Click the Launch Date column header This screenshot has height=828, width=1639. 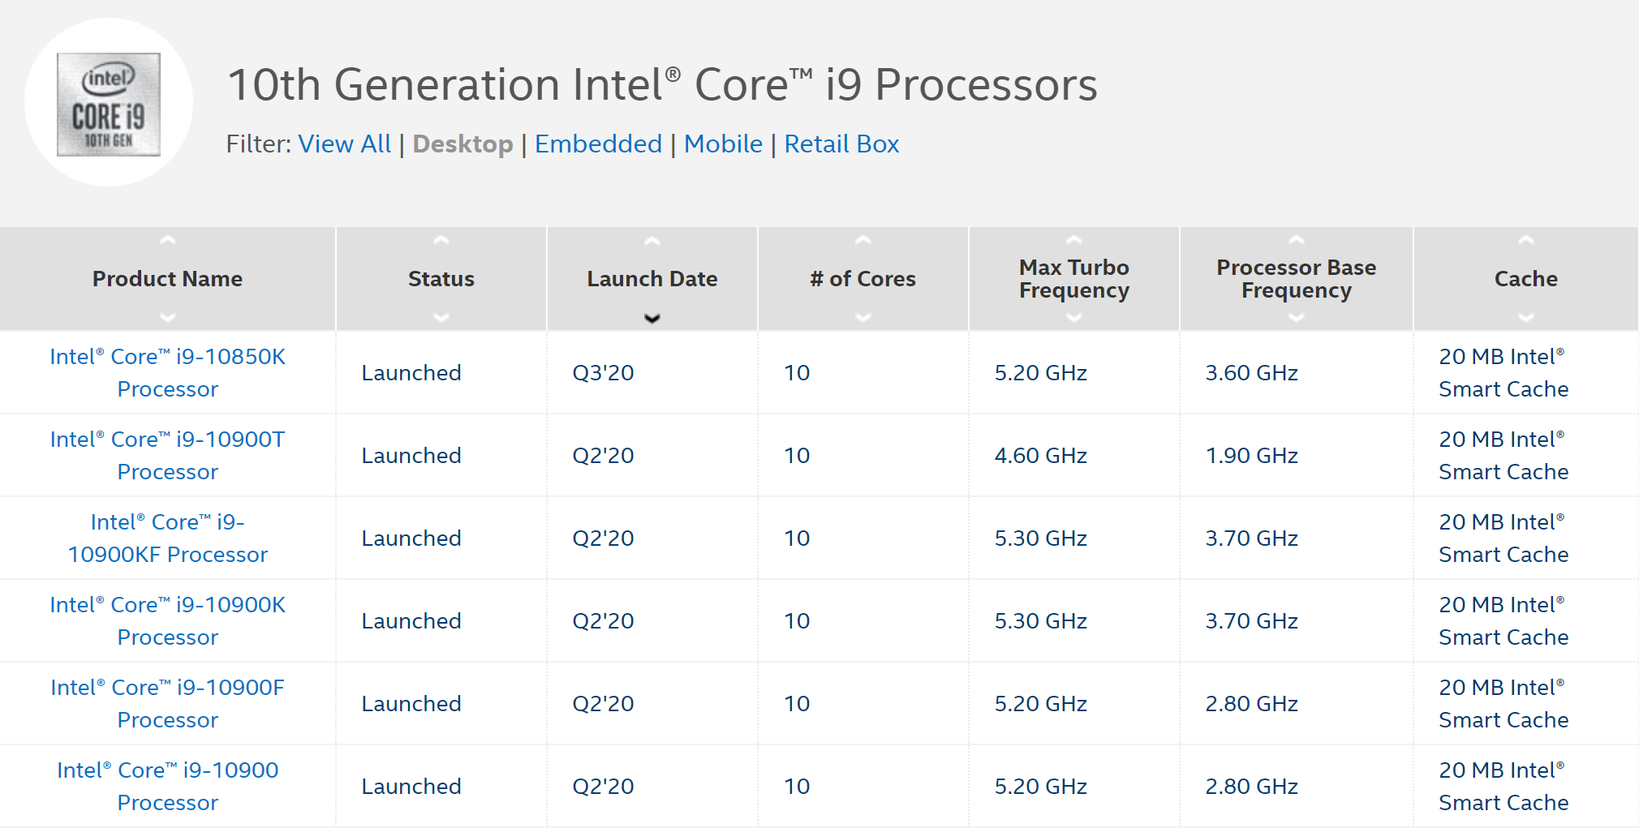tap(652, 279)
